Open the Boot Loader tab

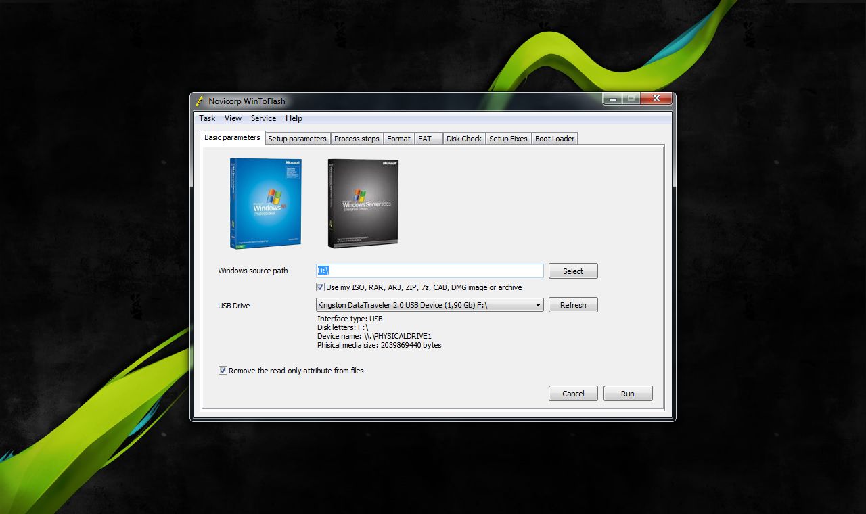point(555,139)
